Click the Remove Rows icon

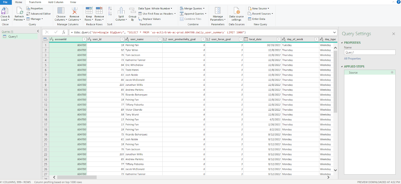point(99,11)
